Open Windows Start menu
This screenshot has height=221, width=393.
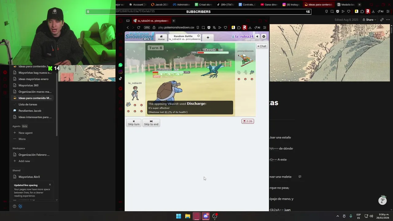178,216
